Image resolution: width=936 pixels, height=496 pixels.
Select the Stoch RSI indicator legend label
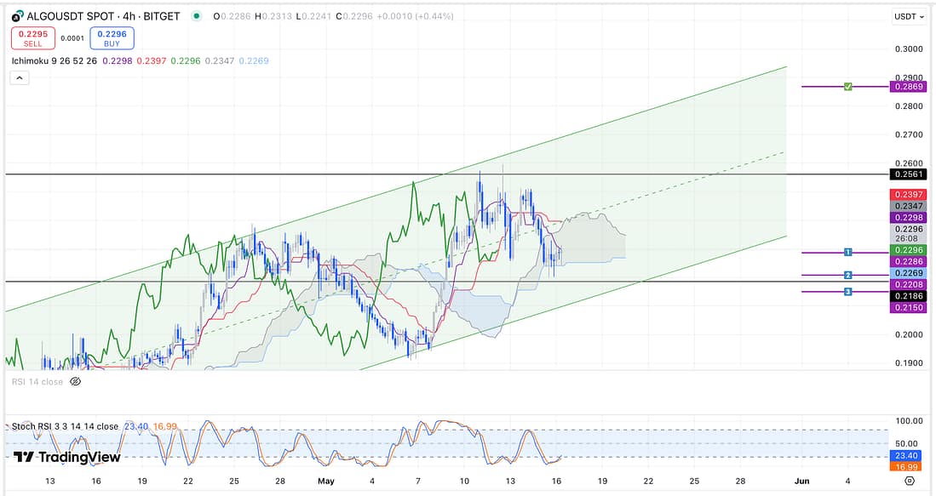click(x=65, y=426)
